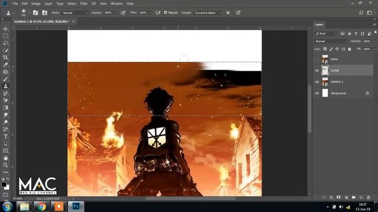Add a layer mask
Image resolution: width=378 pixels, height=212 pixels.
pyautogui.click(x=338, y=197)
